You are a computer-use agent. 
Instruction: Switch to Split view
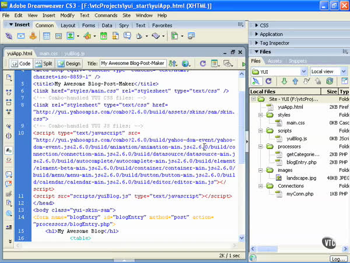[x=44, y=63]
